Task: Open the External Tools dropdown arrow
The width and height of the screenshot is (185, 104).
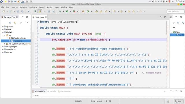Action: (x=78, y=11)
